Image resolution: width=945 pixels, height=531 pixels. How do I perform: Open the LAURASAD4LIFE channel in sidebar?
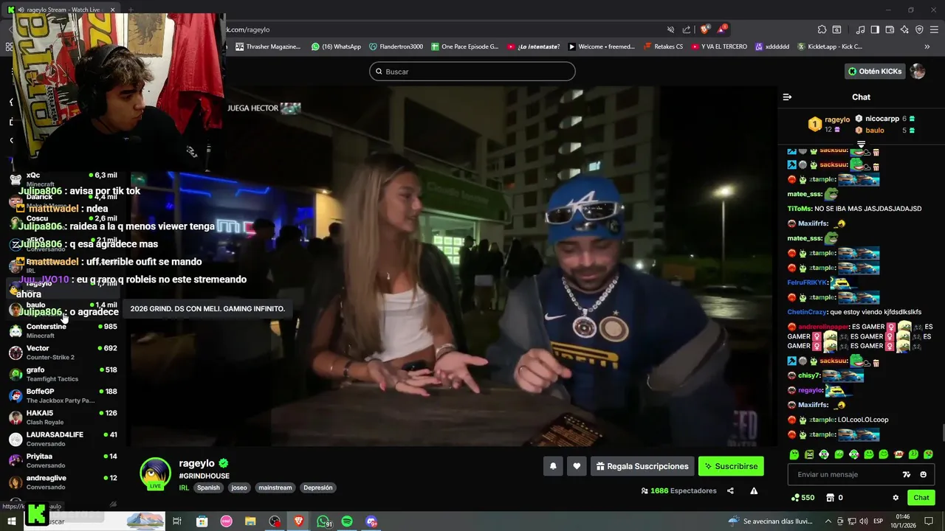pos(63,439)
